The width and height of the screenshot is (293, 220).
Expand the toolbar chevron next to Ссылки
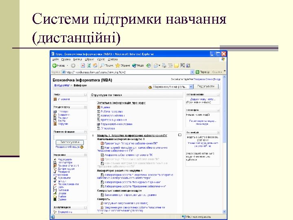(224, 71)
